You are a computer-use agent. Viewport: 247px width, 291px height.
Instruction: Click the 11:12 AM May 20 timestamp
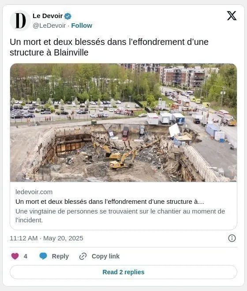46,238
